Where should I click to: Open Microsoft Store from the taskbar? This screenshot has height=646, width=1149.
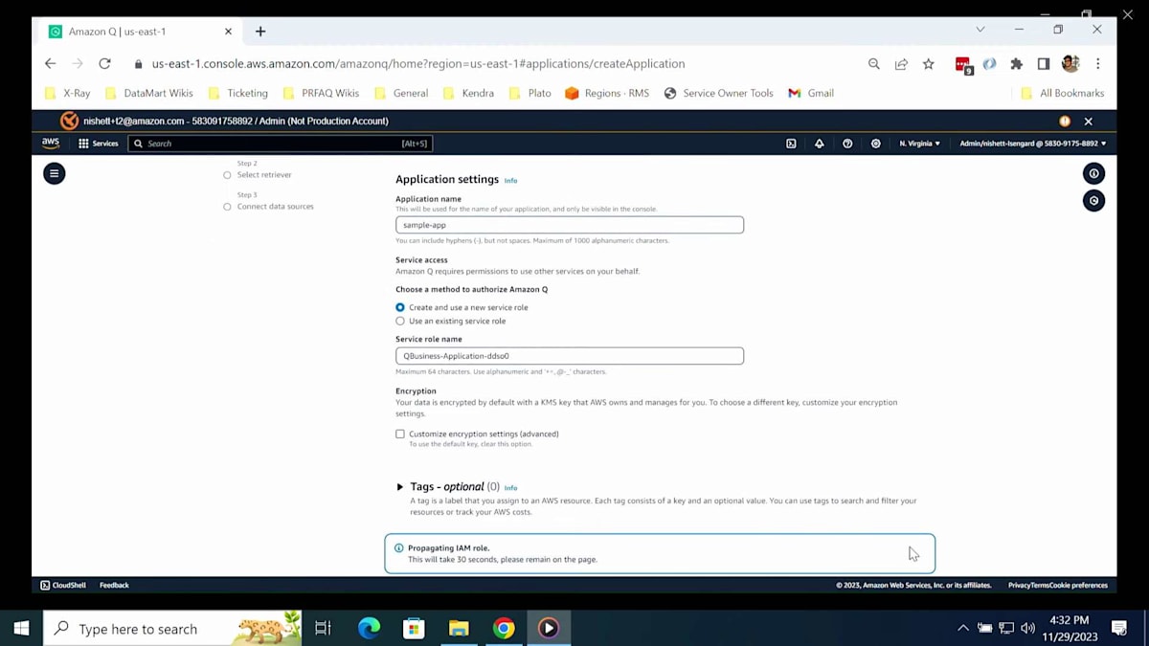pos(414,628)
